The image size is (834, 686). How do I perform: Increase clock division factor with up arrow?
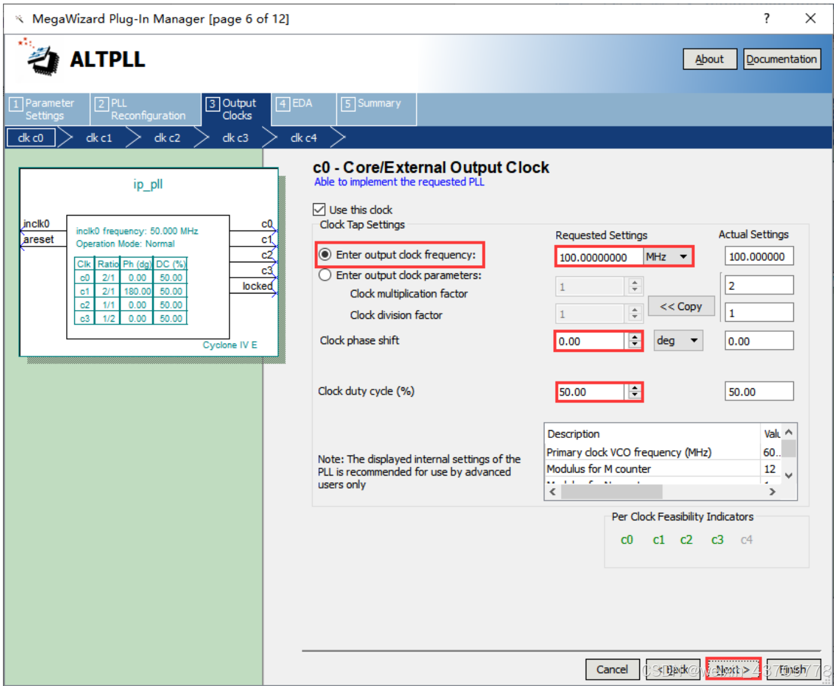tap(635, 310)
